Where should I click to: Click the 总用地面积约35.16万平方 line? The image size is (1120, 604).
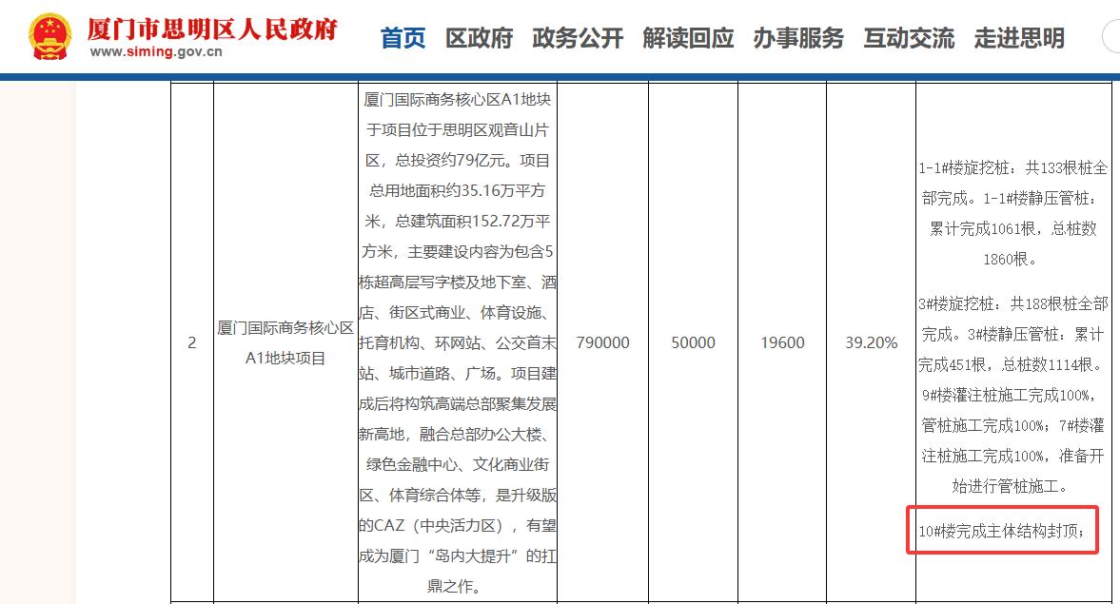coord(457,190)
